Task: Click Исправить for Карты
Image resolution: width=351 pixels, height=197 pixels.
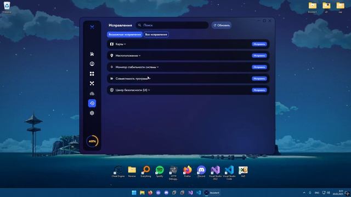Action: pos(259,44)
